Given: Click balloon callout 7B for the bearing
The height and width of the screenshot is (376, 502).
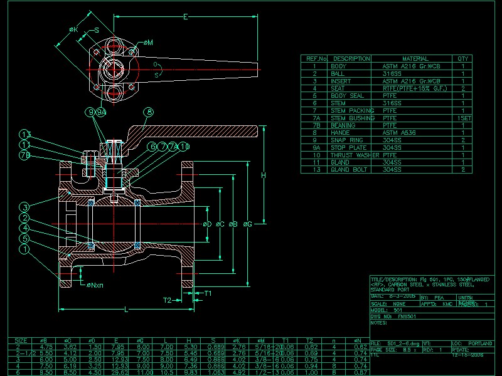Looking at the screenshot, I should click(x=24, y=155).
